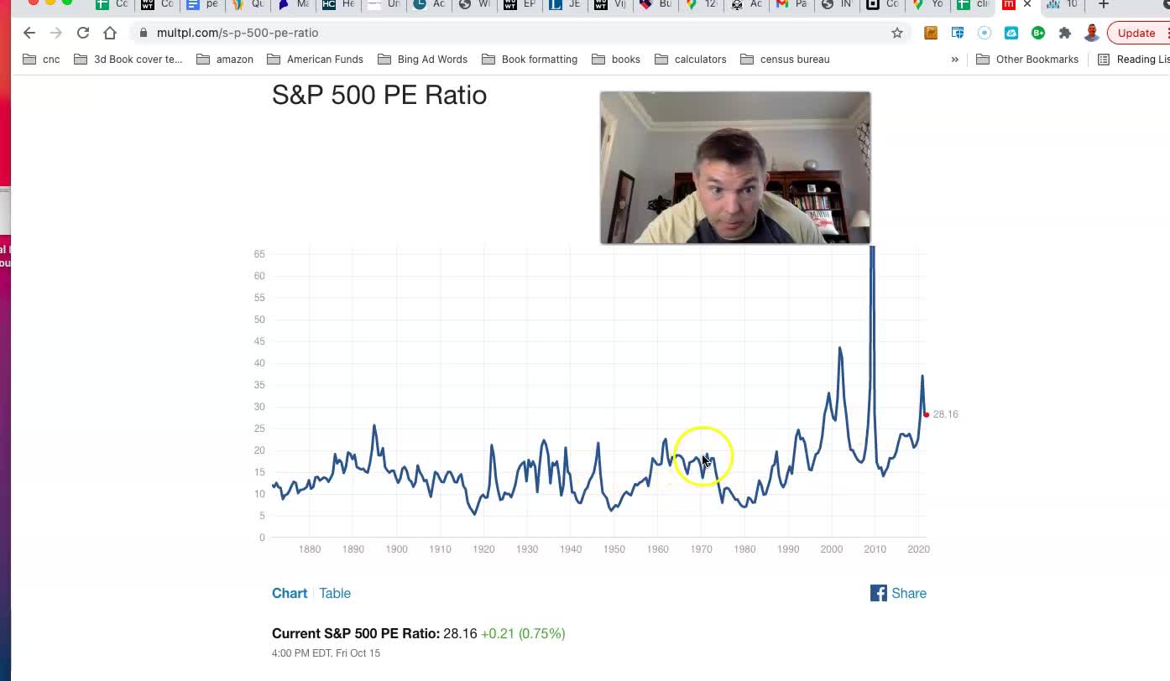
Task: Click the 1970 label on the x-axis
Action: click(701, 549)
